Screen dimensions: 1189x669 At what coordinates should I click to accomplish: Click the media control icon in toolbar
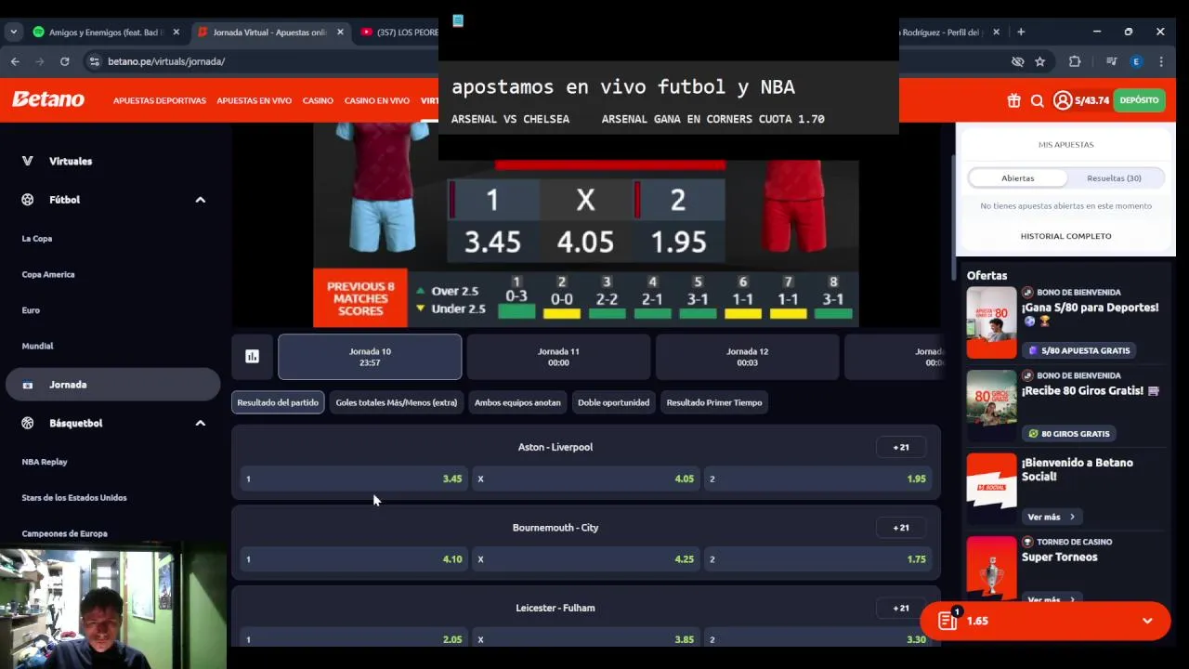(x=1111, y=61)
